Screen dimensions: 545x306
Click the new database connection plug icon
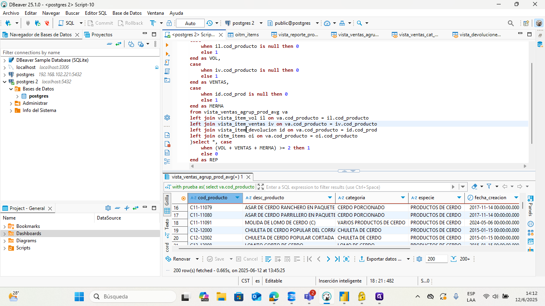pyautogui.click(x=8, y=23)
